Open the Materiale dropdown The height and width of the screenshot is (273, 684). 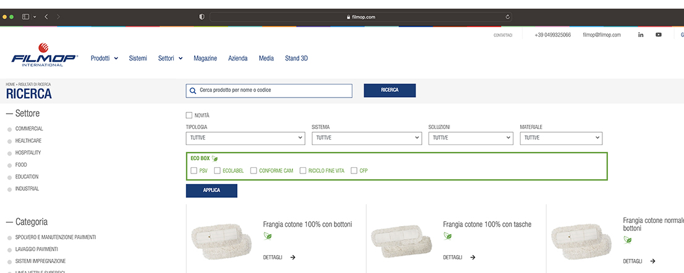tap(561, 138)
